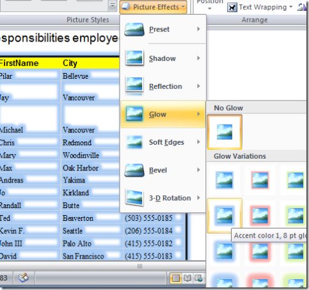Viewport: 309px width, 290px height.
Task: Expand the Picture Styles gallery More button
Action: [113, 6]
